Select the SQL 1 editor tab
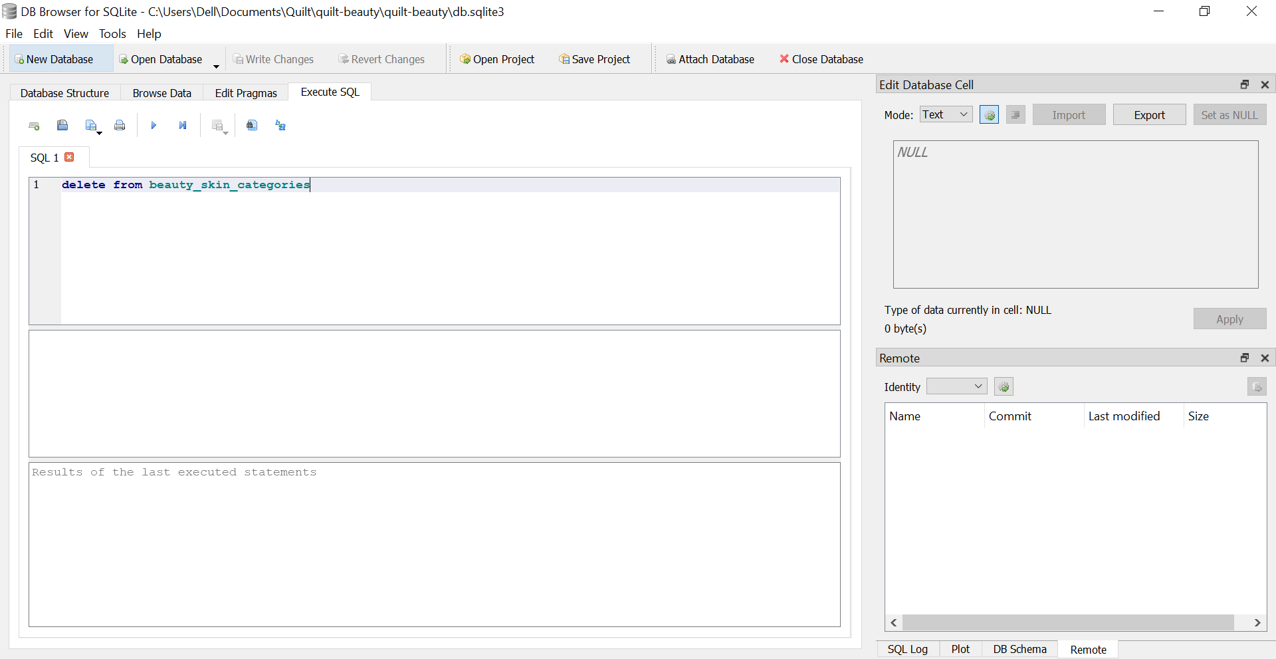Image resolution: width=1276 pixels, height=659 pixels. [45, 158]
